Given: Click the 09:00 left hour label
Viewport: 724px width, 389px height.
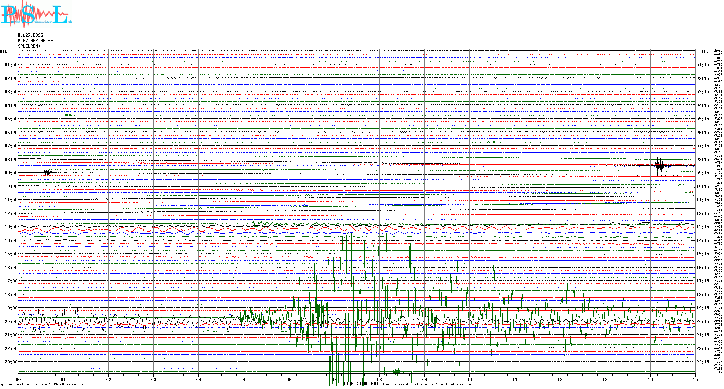Looking at the screenshot, I should pyautogui.click(x=11, y=173).
